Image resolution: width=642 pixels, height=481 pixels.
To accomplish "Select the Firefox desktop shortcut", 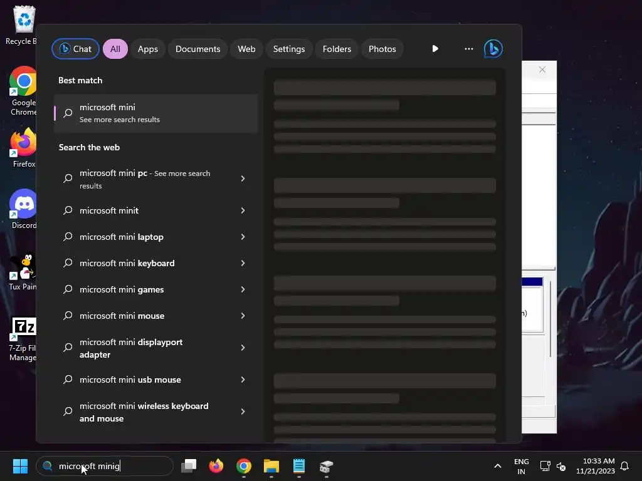I will pos(23,148).
